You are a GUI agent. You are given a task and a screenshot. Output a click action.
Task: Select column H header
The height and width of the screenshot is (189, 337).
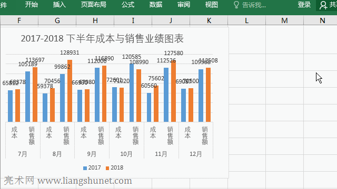(95, 20)
